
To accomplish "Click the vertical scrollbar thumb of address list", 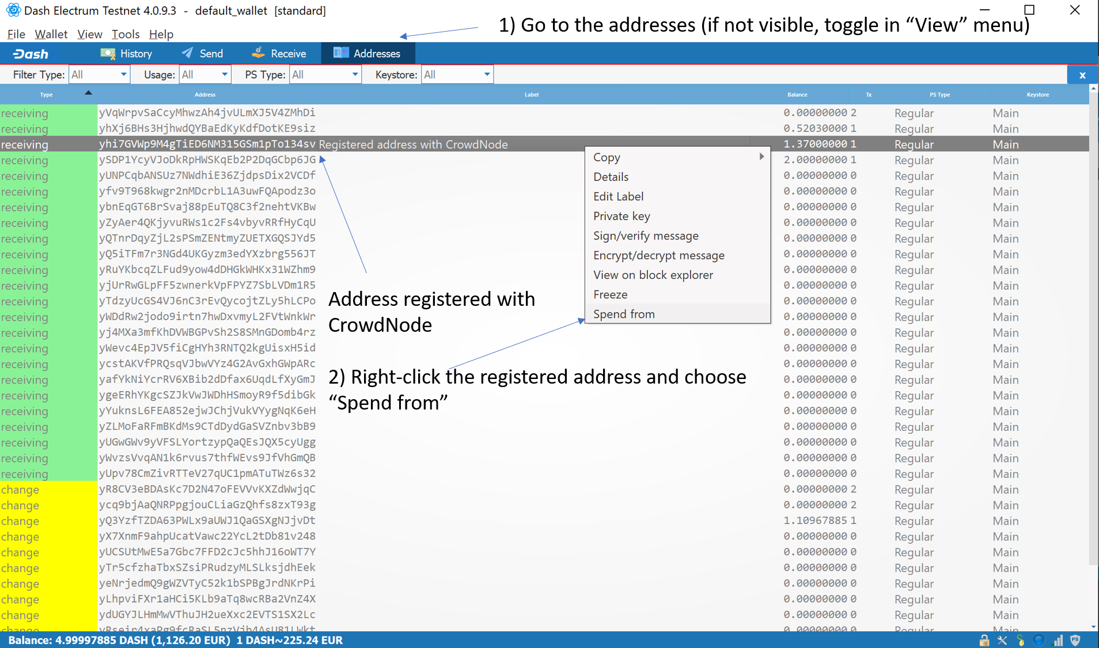I will [x=1093, y=328].
